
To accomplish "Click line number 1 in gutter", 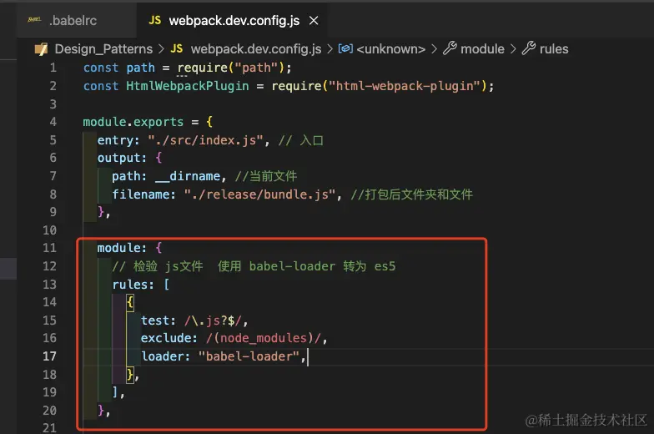I will [x=53, y=68].
